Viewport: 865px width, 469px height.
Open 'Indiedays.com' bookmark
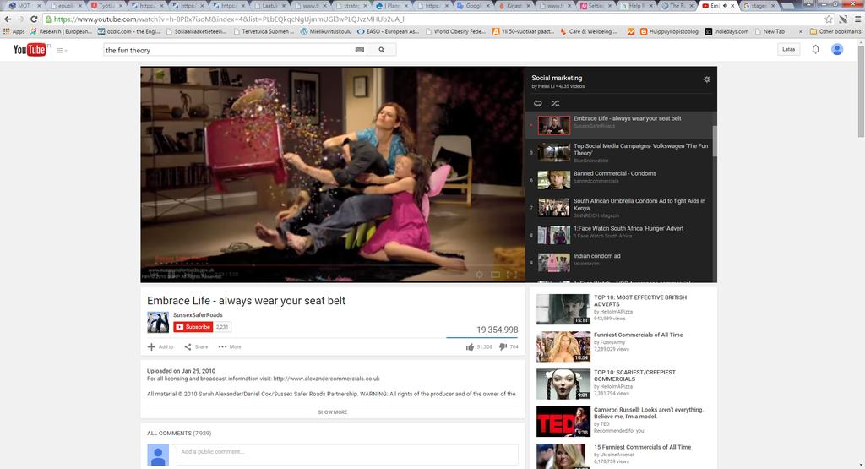(x=727, y=31)
